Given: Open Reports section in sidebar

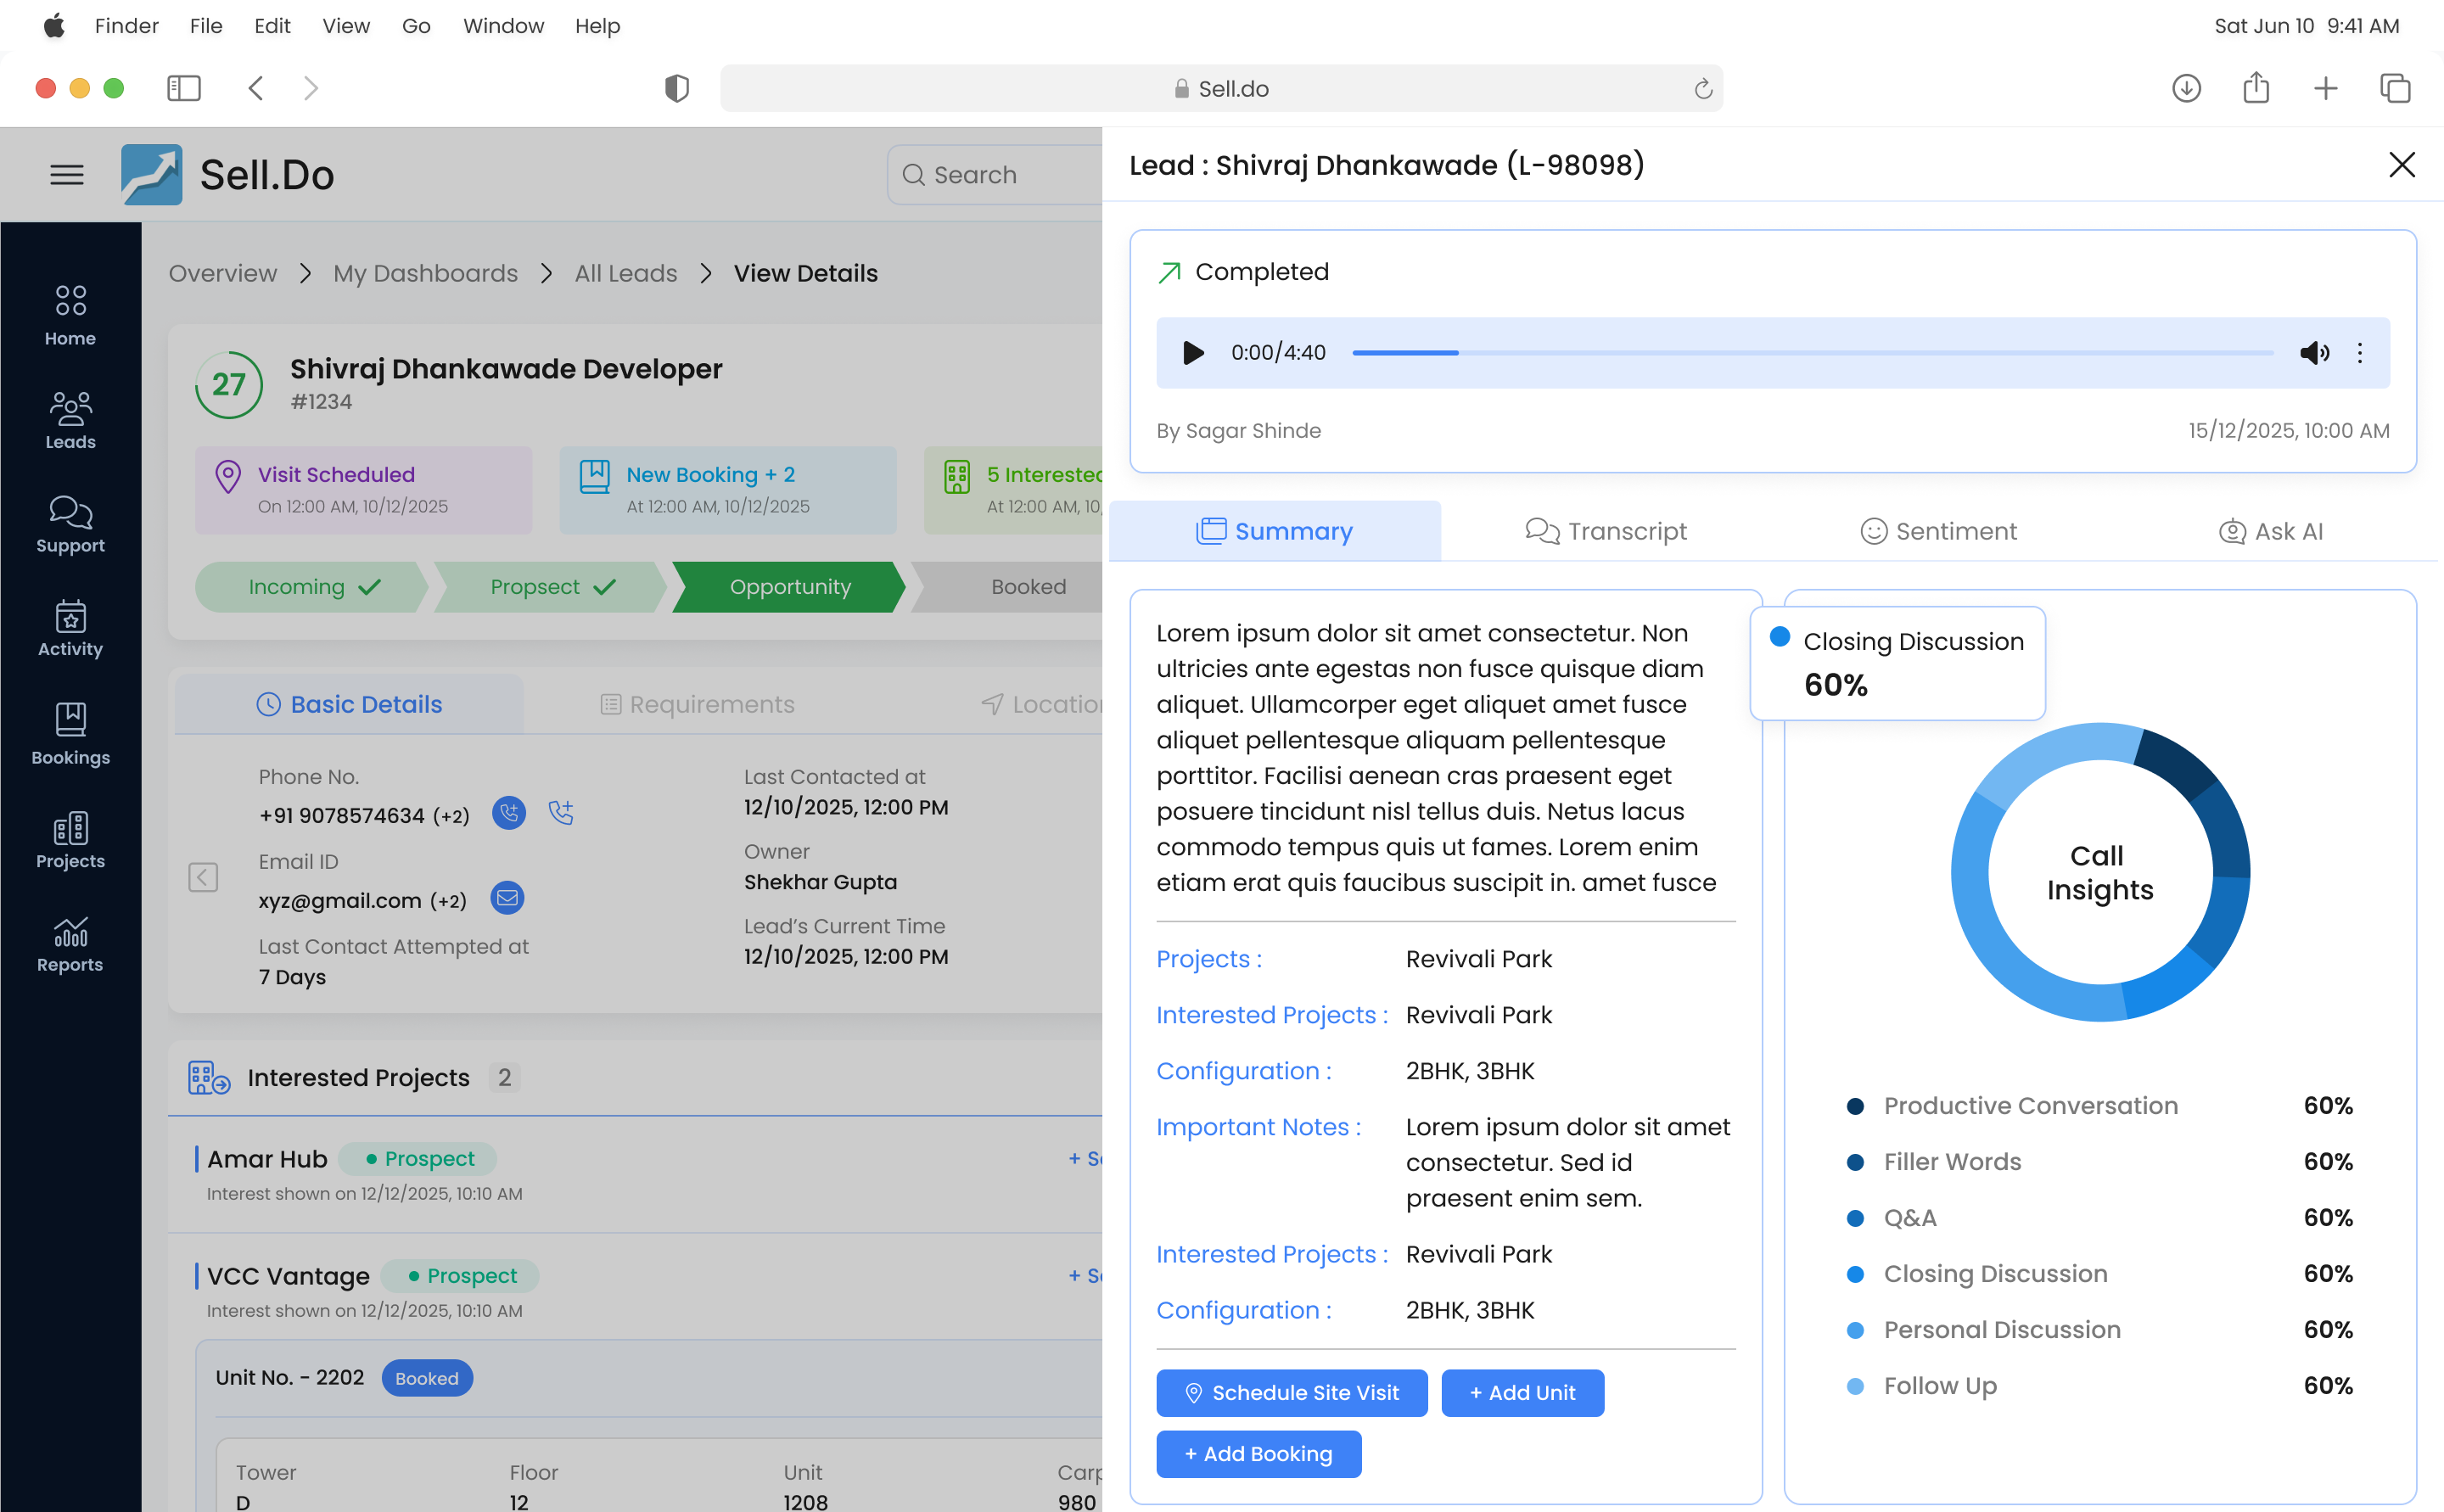Looking at the screenshot, I should 70,944.
